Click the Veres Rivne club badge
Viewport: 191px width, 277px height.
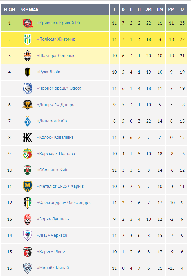coord(28,252)
